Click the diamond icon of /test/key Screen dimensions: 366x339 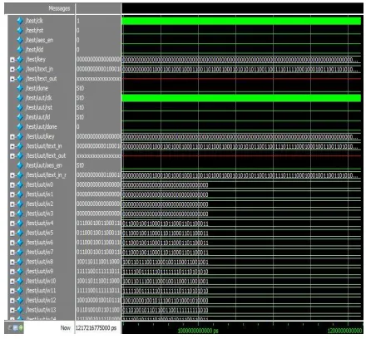[x=20, y=60]
